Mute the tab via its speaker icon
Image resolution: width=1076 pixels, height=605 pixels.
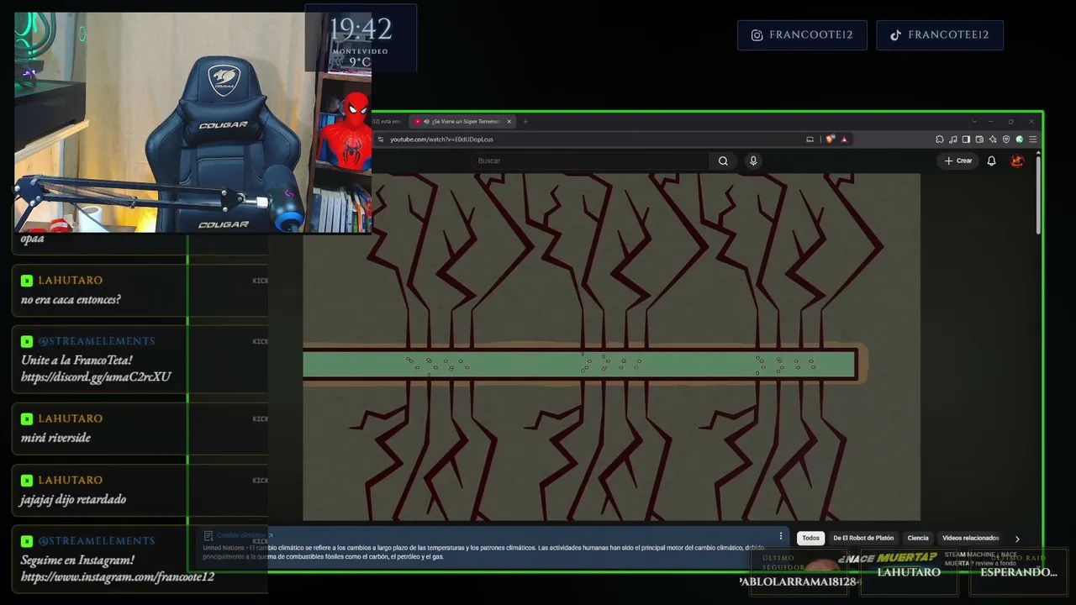(426, 122)
